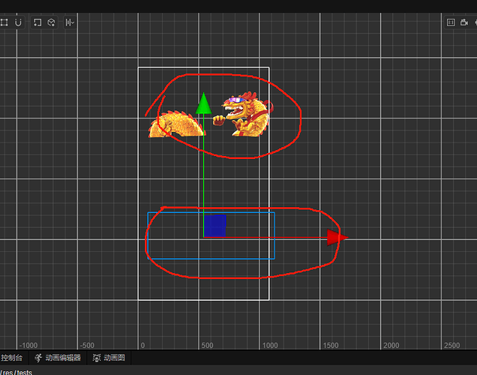
Task: Click the red X-axis gizmo arrow
Action: click(337, 237)
